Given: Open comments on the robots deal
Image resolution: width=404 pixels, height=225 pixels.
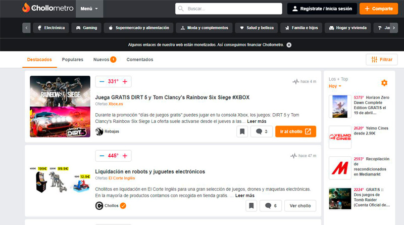Looking at the screenshot, I should (271, 206).
